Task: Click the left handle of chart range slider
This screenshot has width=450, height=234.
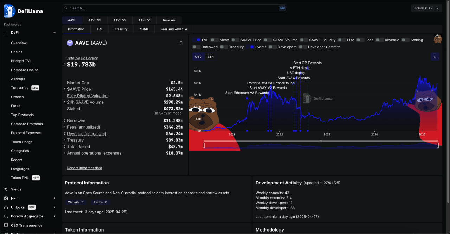Action: (204, 145)
